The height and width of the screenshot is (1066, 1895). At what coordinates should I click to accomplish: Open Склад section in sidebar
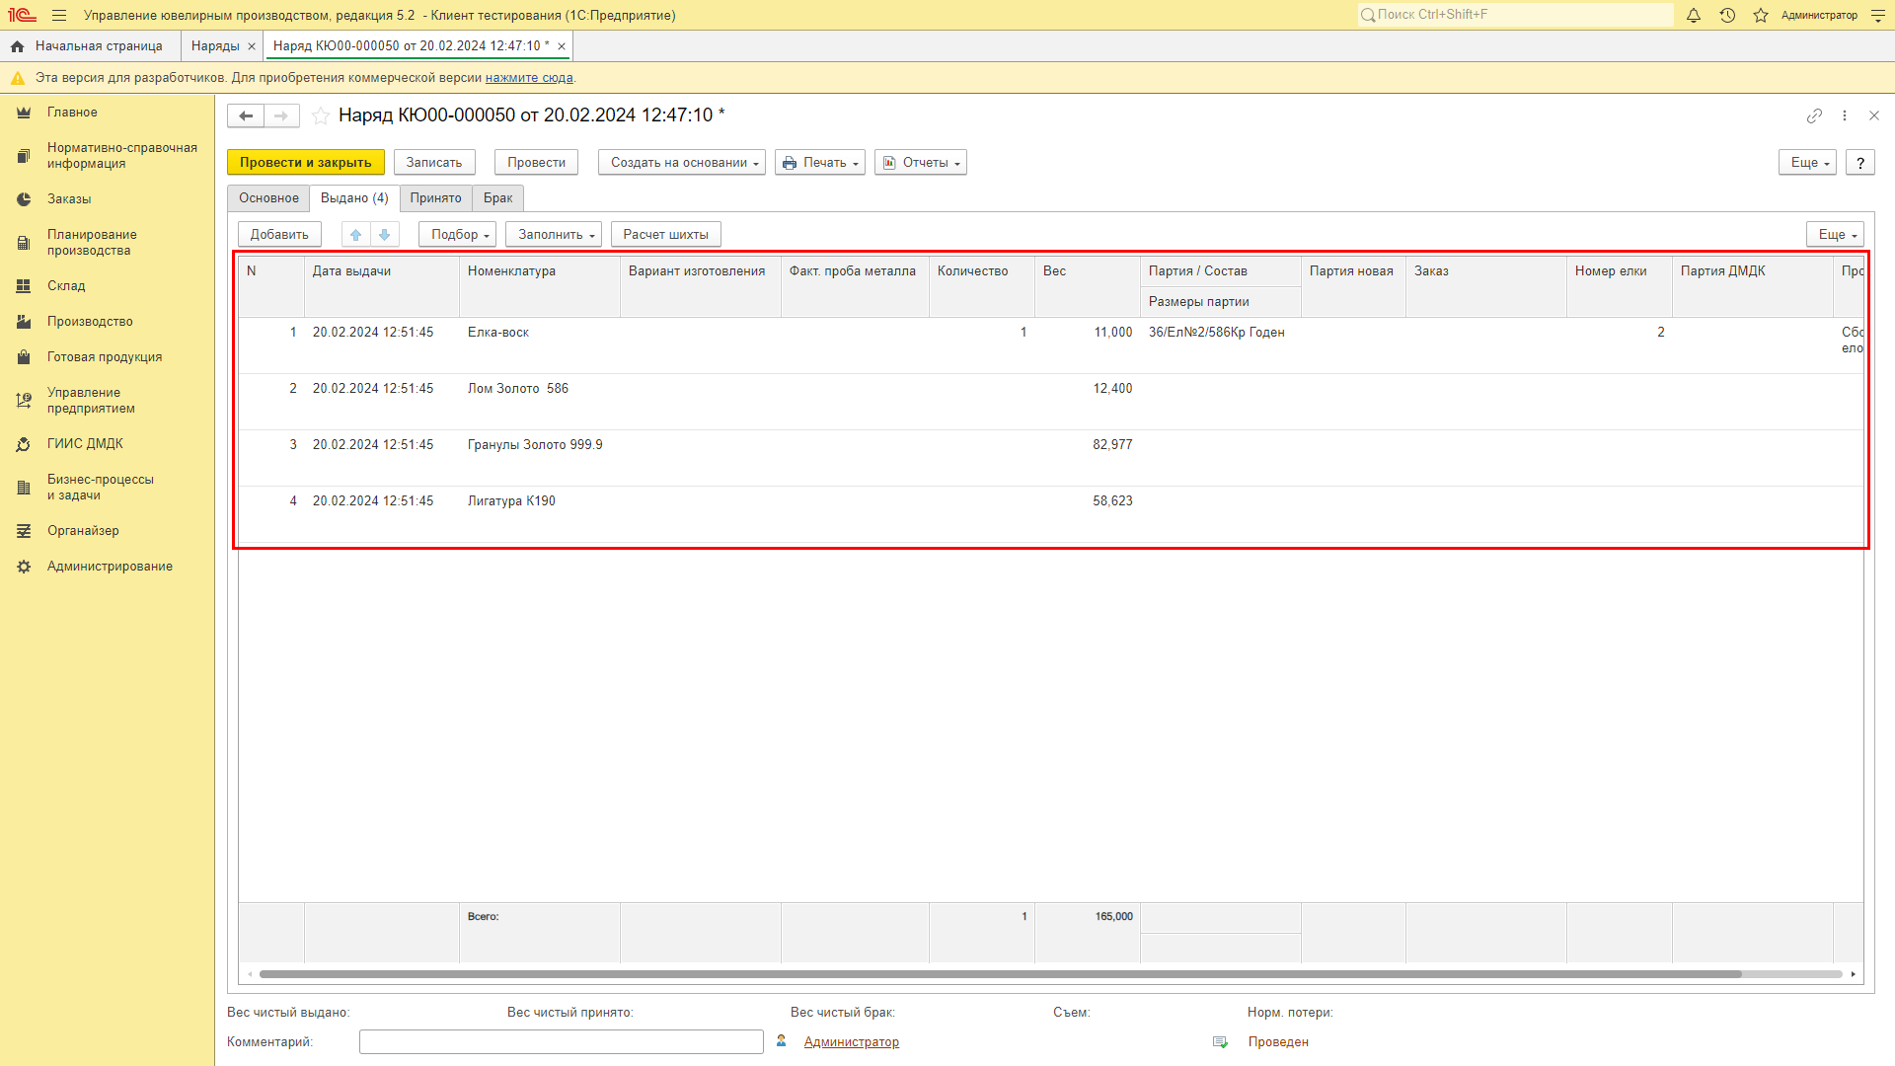click(x=66, y=286)
